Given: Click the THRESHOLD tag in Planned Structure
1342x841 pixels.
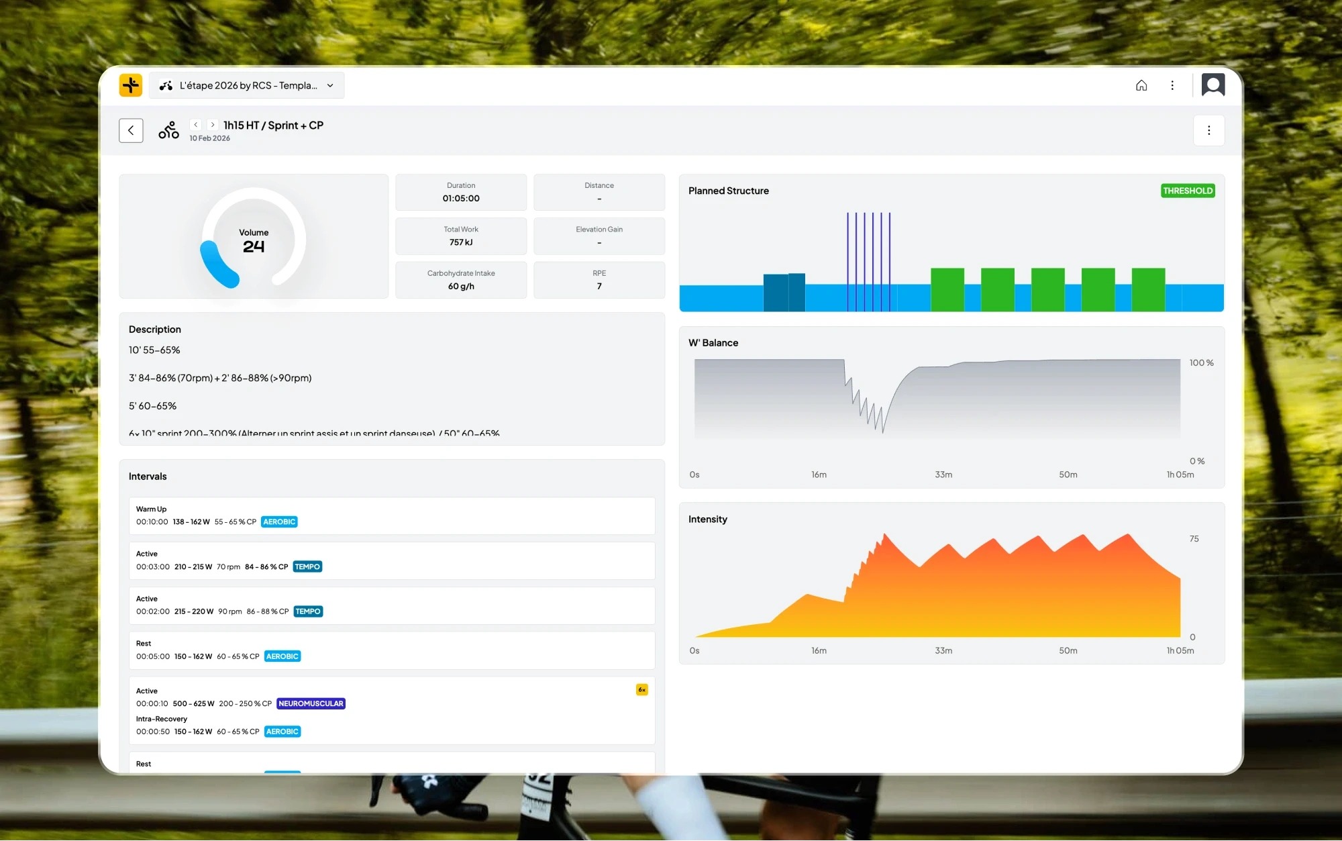Looking at the screenshot, I should point(1188,191).
